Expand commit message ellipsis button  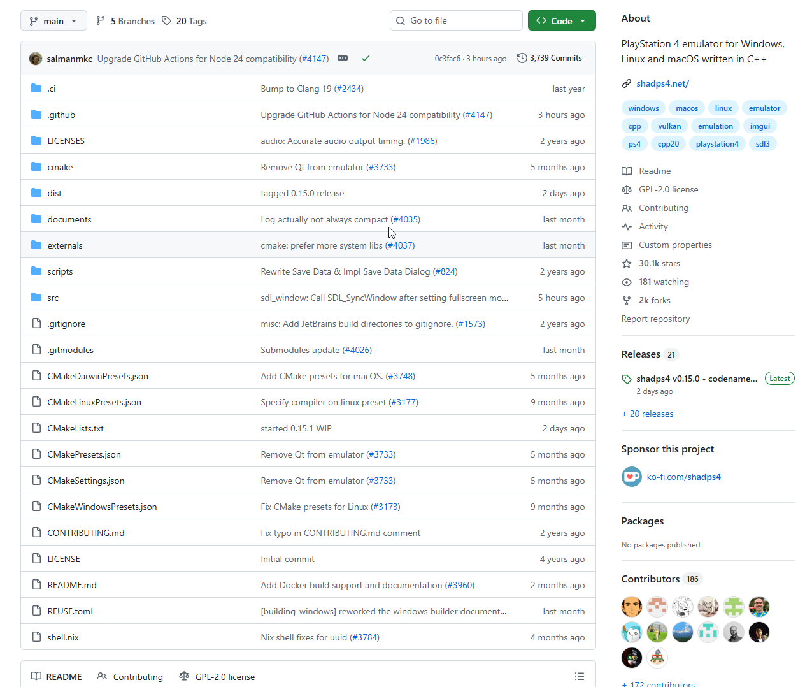343,58
